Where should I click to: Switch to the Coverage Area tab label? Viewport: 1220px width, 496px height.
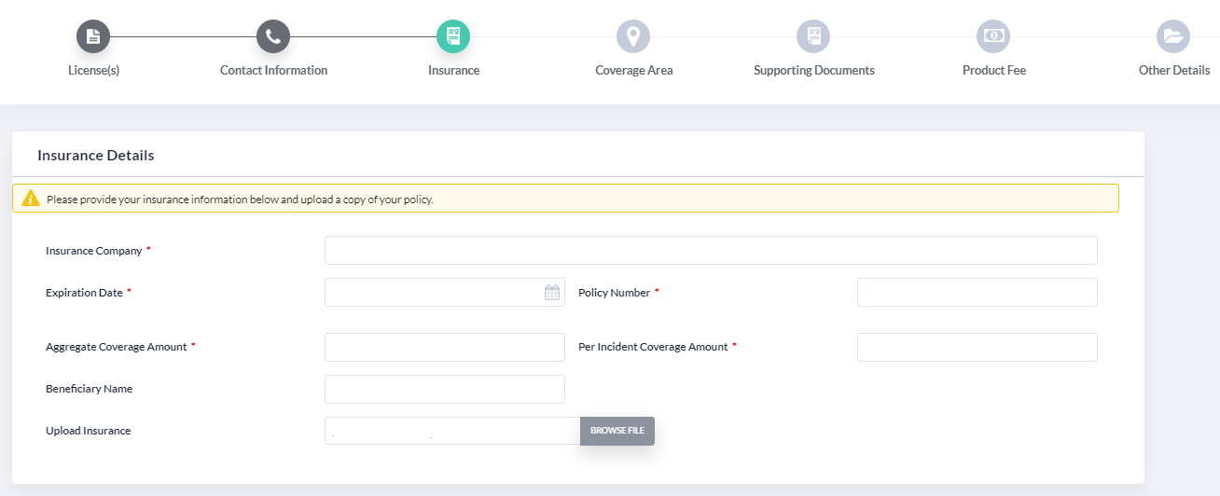click(634, 71)
